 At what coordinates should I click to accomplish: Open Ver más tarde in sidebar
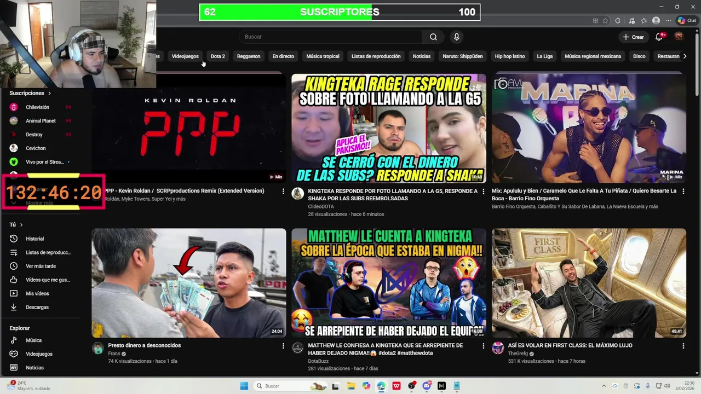(41, 266)
